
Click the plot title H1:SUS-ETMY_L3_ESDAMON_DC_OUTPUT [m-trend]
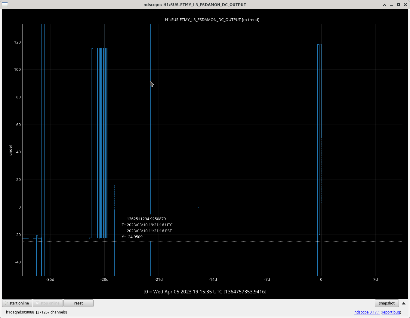point(212,19)
